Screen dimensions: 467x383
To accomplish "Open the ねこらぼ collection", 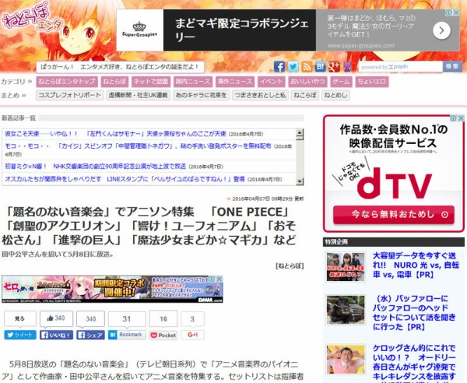I will [304, 95].
